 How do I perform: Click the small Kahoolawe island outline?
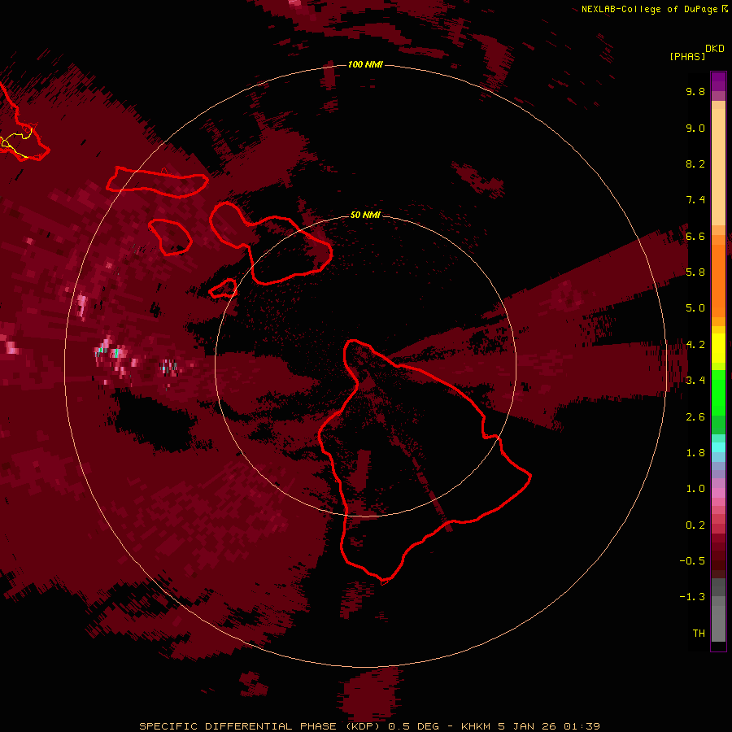click(x=223, y=289)
